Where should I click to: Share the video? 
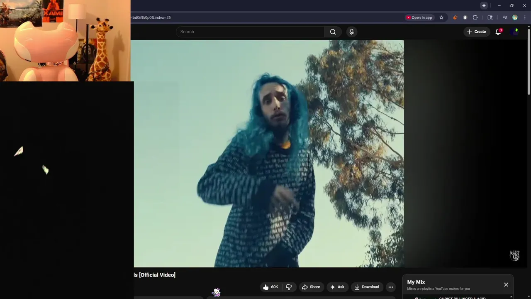point(311,287)
